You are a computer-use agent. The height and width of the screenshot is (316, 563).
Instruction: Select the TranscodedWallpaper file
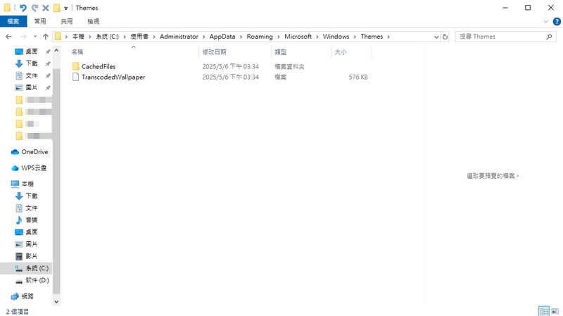[113, 77]
